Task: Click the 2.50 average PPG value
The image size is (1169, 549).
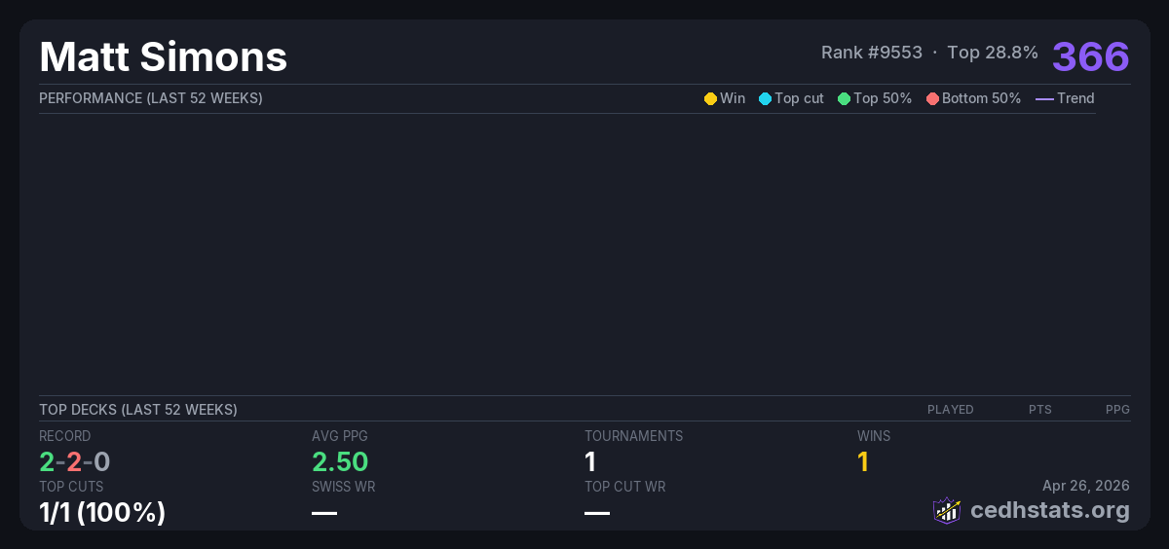Action: click(339, 461)
